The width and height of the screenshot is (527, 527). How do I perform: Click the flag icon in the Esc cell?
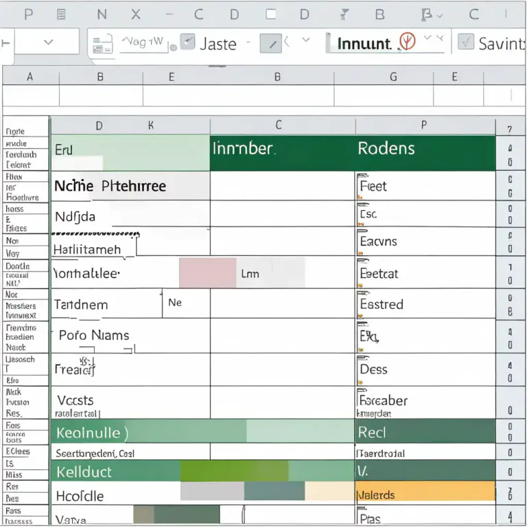362,204
